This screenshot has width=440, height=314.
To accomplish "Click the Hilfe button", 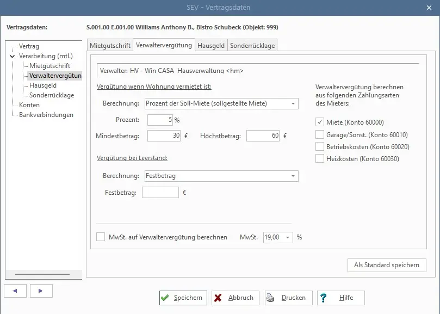I will [x=341, y=298].
